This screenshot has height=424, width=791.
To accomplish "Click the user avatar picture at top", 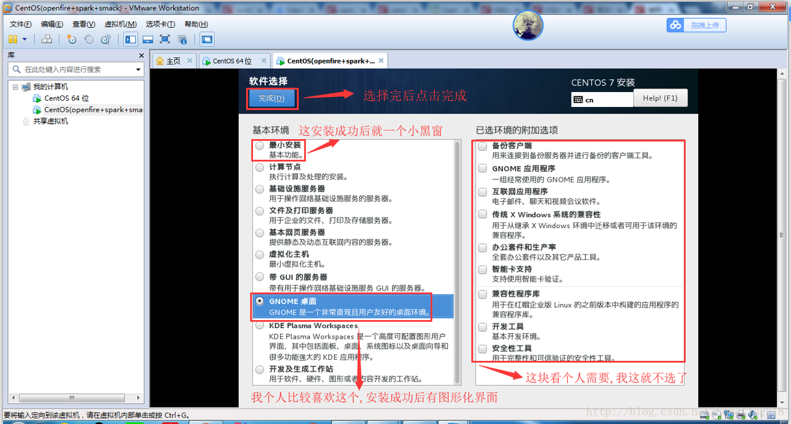I will tap(528, 26).
